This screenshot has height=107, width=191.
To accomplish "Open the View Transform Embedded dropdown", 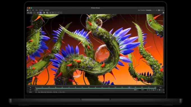I will coord(151,10).
